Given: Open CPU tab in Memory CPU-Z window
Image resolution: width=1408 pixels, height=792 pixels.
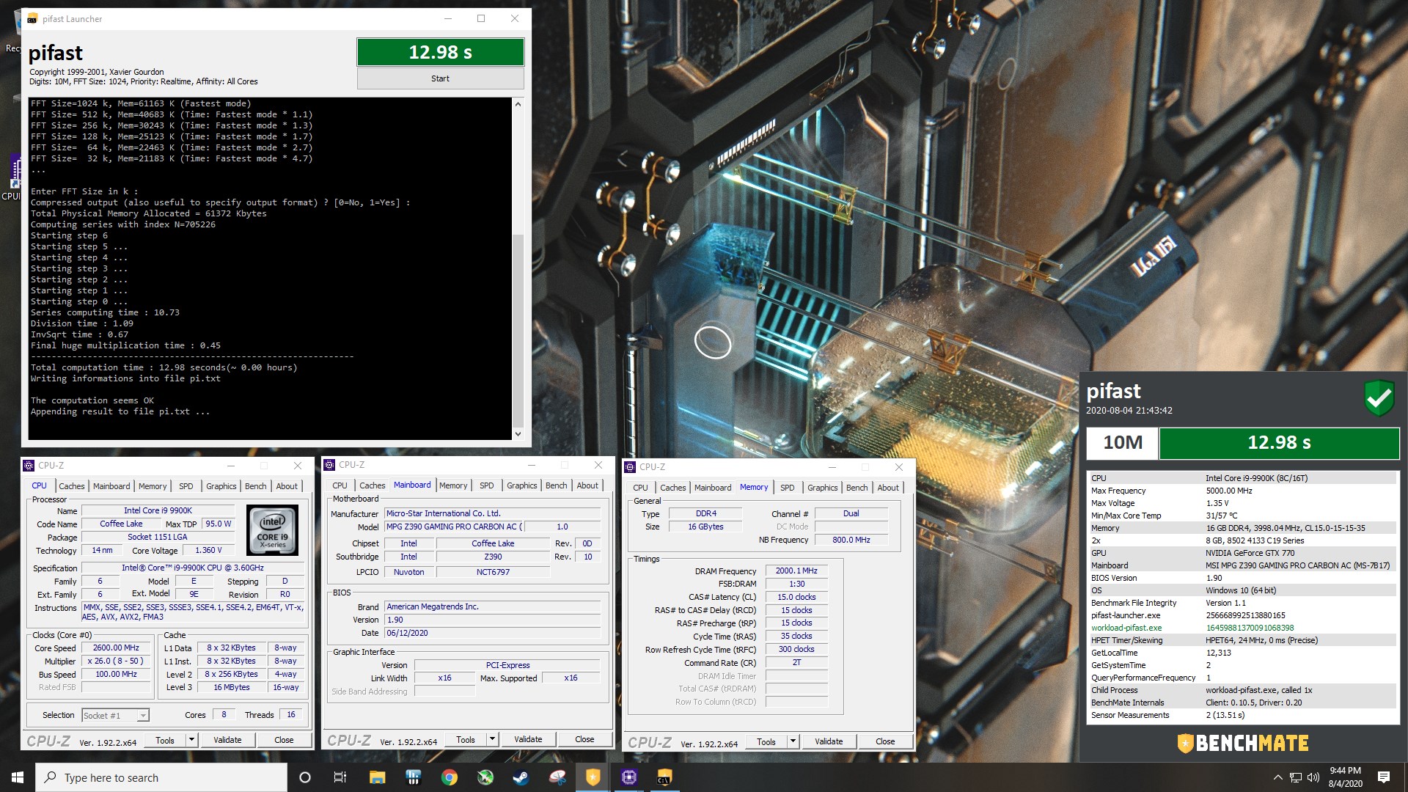Looking at the screenshot, I should [x=641, y=488].
